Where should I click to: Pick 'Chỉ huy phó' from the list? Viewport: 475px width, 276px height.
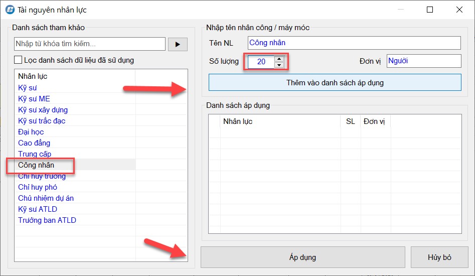pyautogui.click(x=38, y=187)
